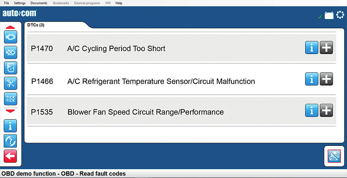Screen dimensions: 347x178
Task: Select the erase fault codes engine icon
Action: coord(10,53)
